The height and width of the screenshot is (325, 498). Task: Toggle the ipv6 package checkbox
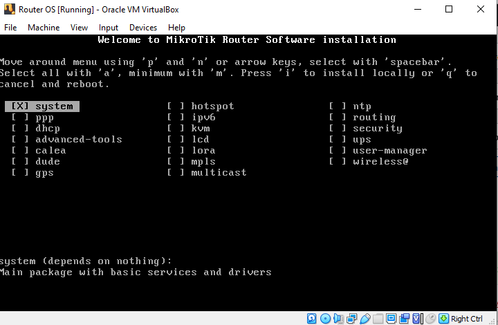pyautogui.click(x=176, y=117)
